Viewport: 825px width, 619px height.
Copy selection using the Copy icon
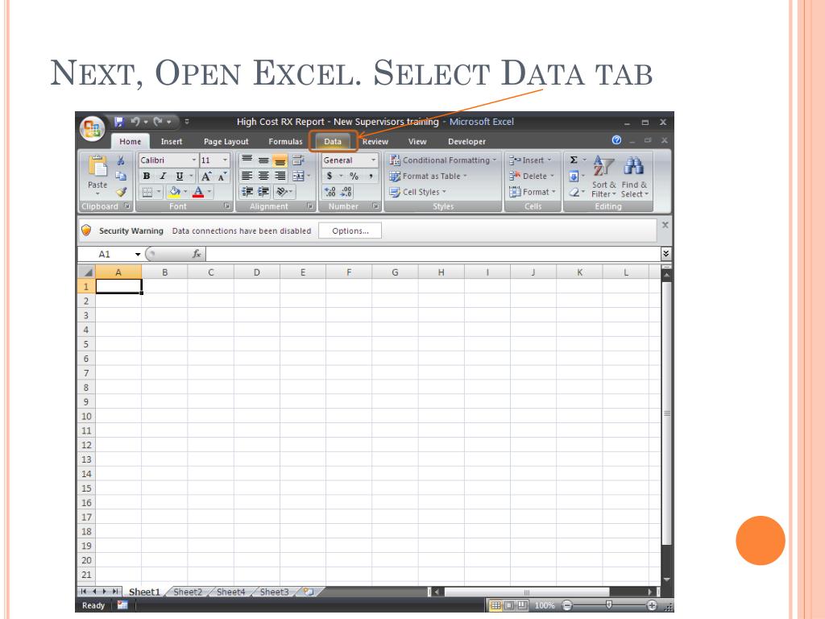(121, 177)
